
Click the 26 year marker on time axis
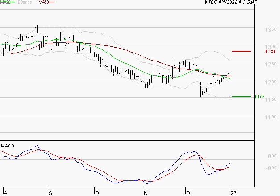click(x=234, y=193)
